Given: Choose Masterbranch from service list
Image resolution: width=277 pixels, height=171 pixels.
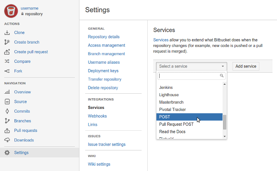Looking at the screenshot, I should coord(189,102).
